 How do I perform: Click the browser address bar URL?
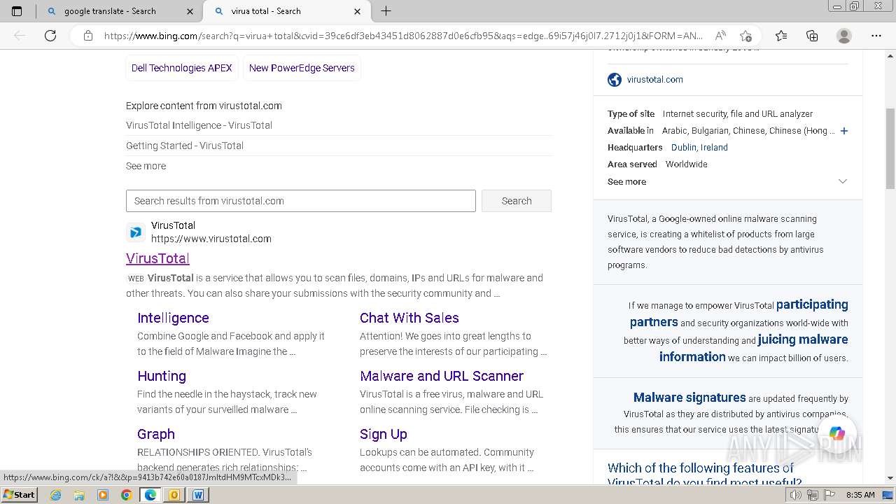[403, 36]
